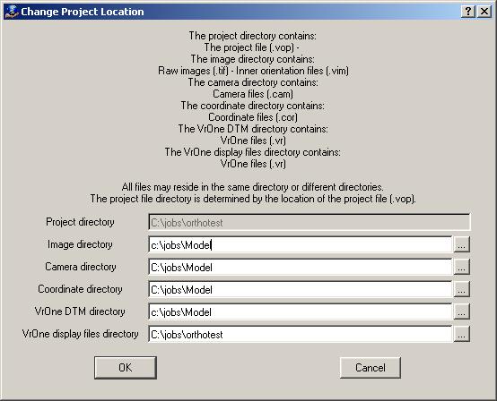Open folder browser for VrOne DTM directory
This screenshot has width=497, height=401.
[x=461, y=311]
